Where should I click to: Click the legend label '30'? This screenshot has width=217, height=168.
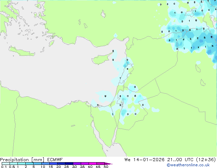(x=74, y=167)
